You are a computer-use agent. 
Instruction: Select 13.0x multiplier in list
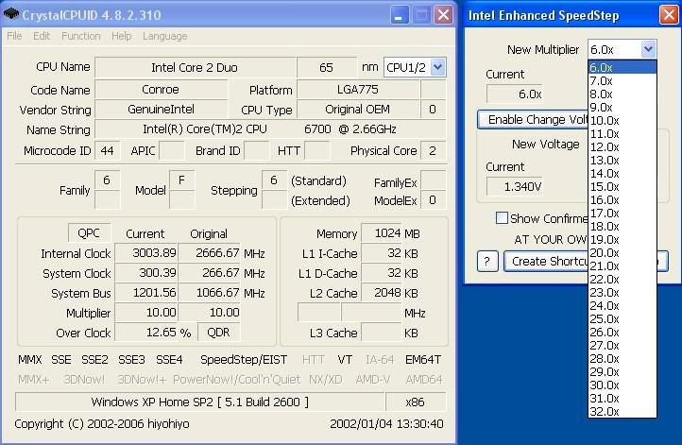tap(622, 160)
